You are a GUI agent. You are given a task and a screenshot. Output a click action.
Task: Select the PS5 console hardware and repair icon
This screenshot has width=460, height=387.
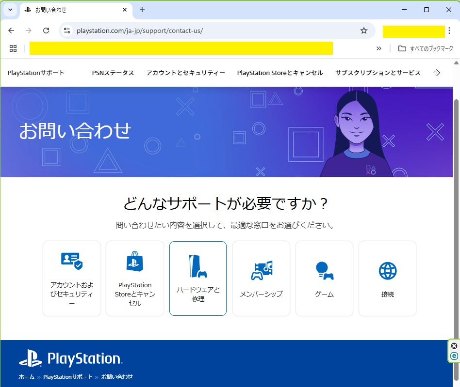point(198,266)
